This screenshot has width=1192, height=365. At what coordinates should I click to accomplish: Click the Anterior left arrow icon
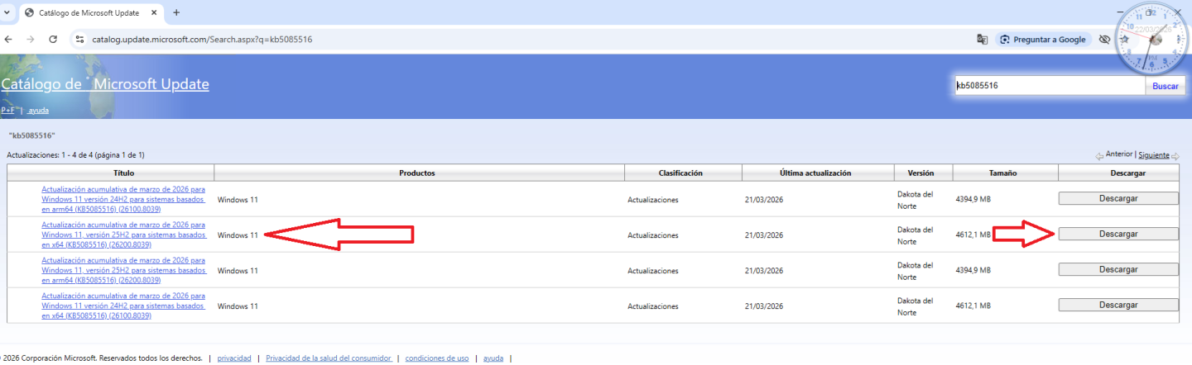tap(1099, 155)
